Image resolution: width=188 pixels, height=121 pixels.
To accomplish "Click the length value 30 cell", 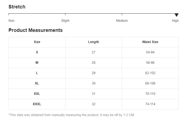I will pyautogui.click(x=94, y=83).
